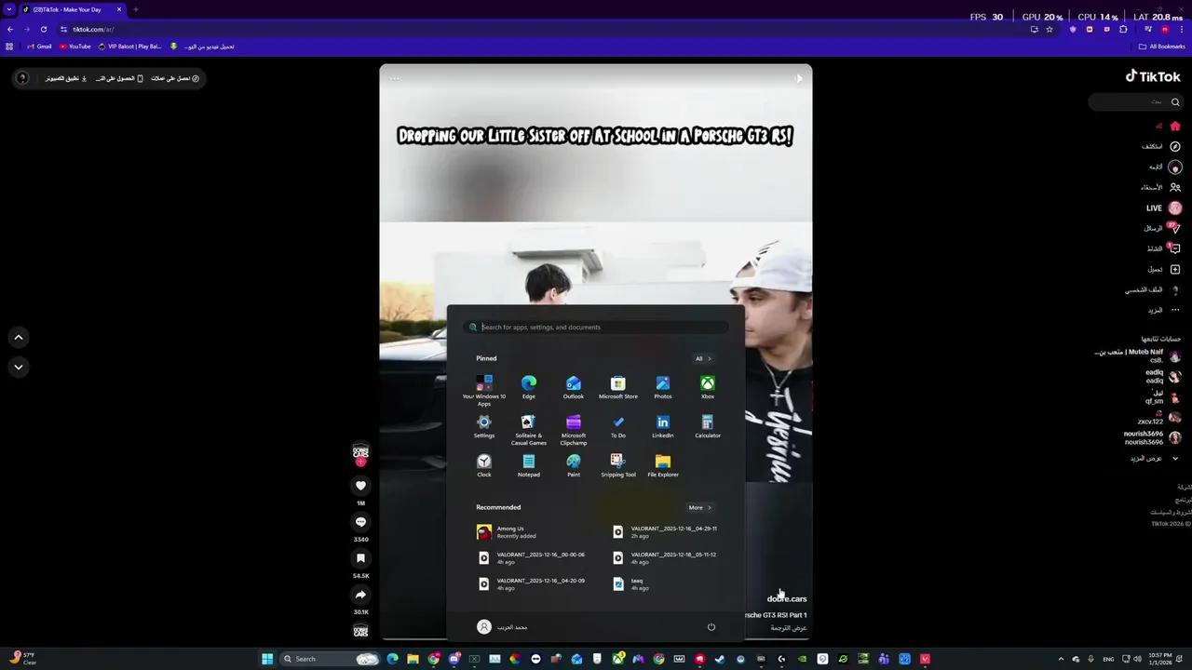
Task: Open VIP Baloot bookmark
Action: pos(130,47)
